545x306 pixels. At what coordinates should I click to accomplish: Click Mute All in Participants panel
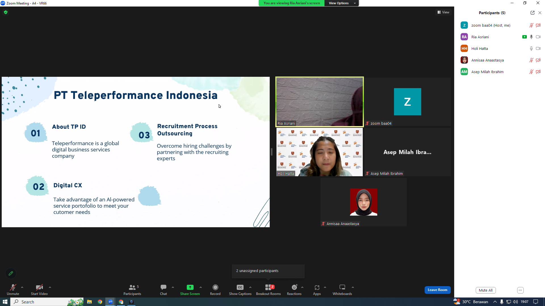tap(486, 290)
